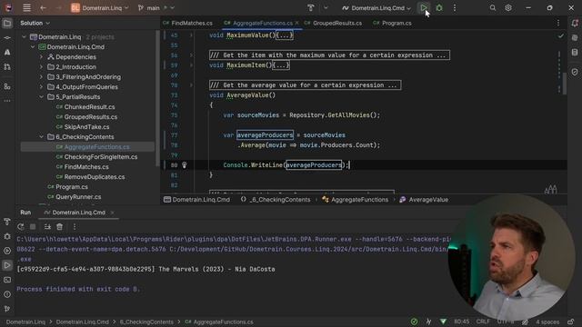Open more run actions menu
Screen dimensions: 582x327
(x=455, y=8)
